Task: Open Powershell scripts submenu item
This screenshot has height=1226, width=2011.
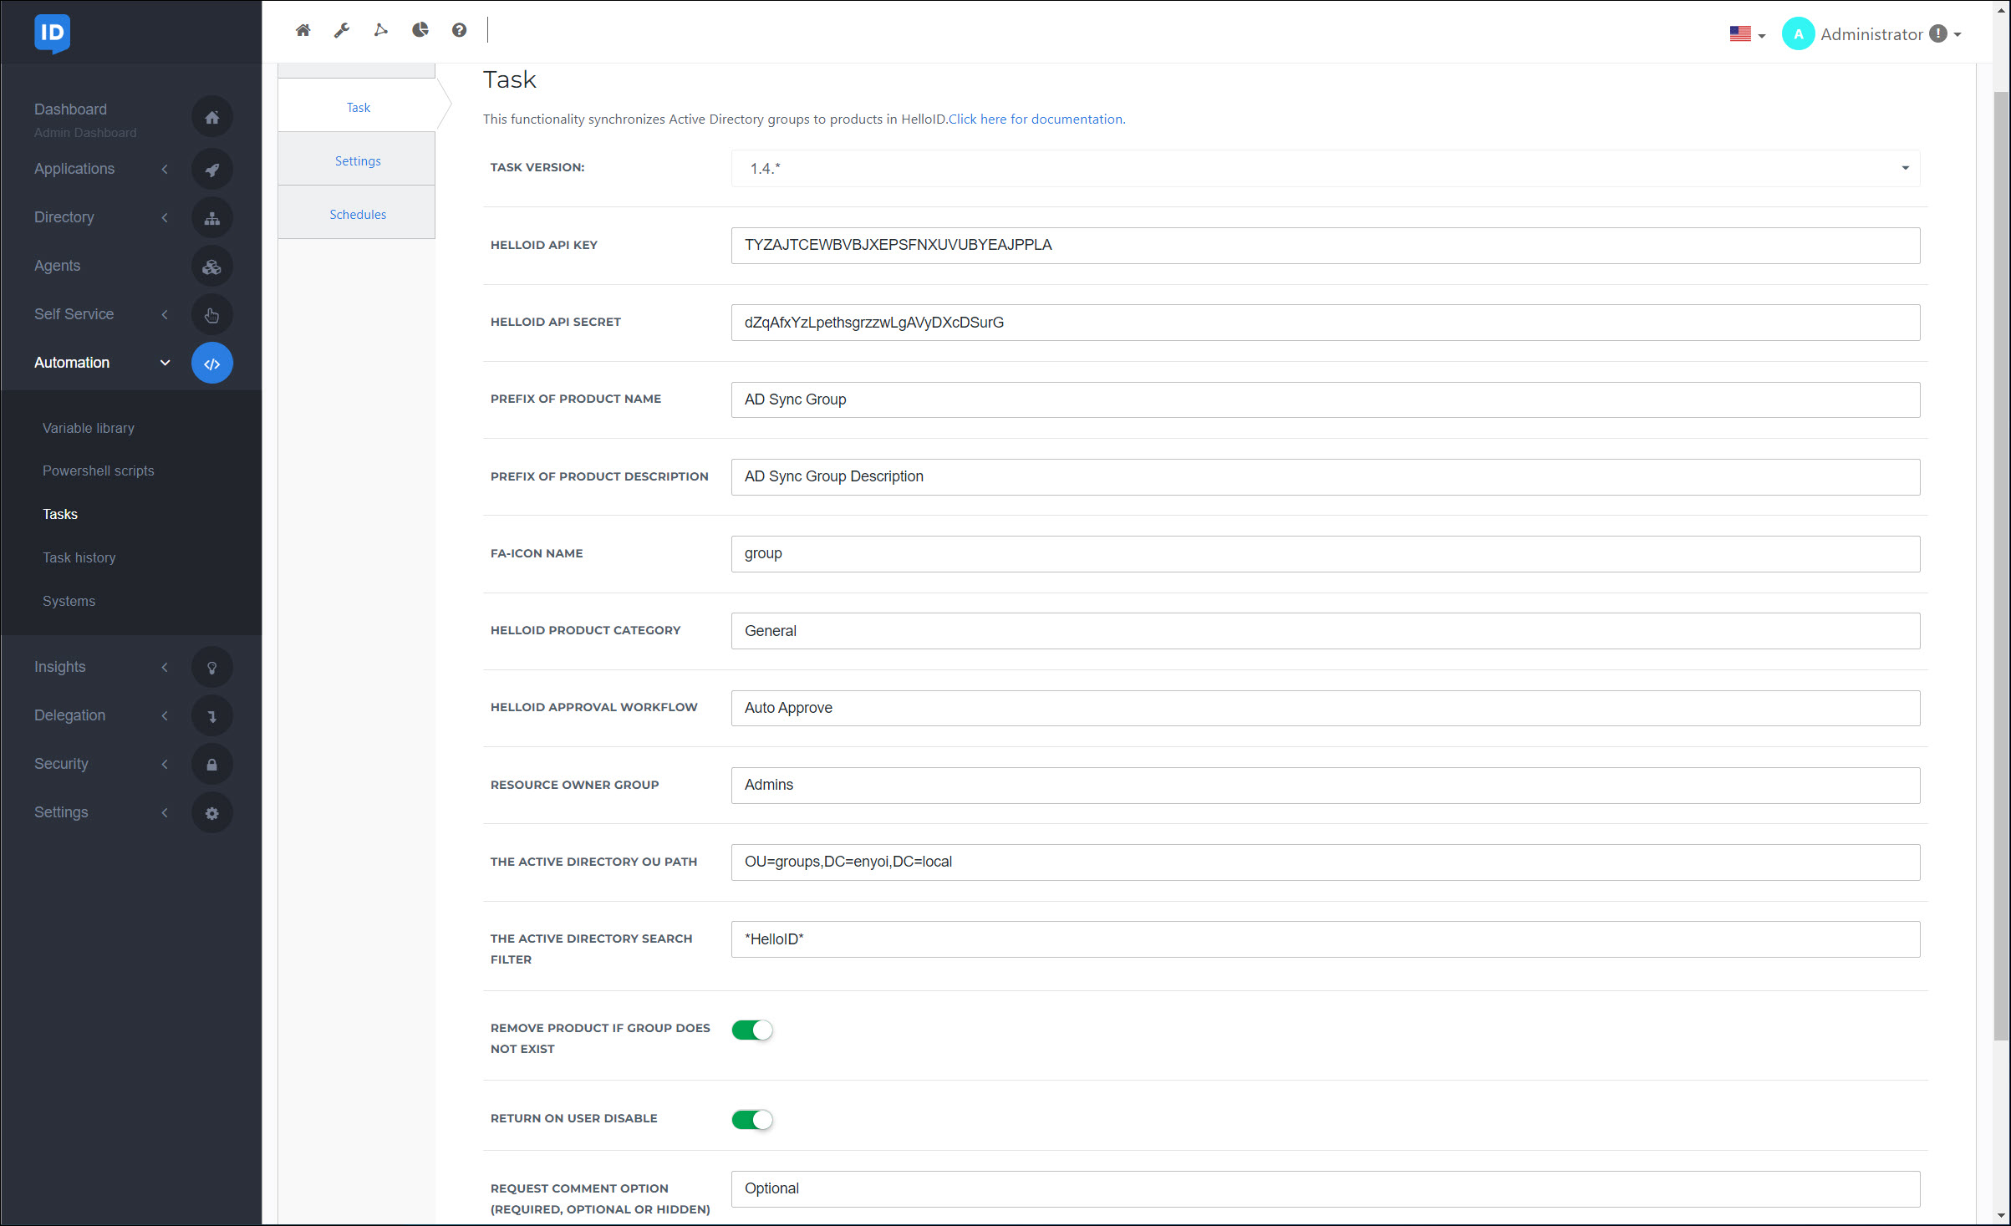Action: click(98, 471)
